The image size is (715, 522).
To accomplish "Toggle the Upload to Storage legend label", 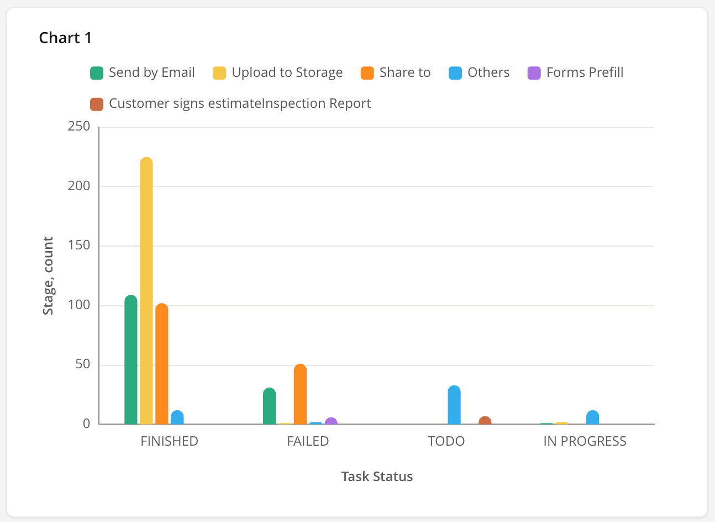I will (x=287, y=73).
